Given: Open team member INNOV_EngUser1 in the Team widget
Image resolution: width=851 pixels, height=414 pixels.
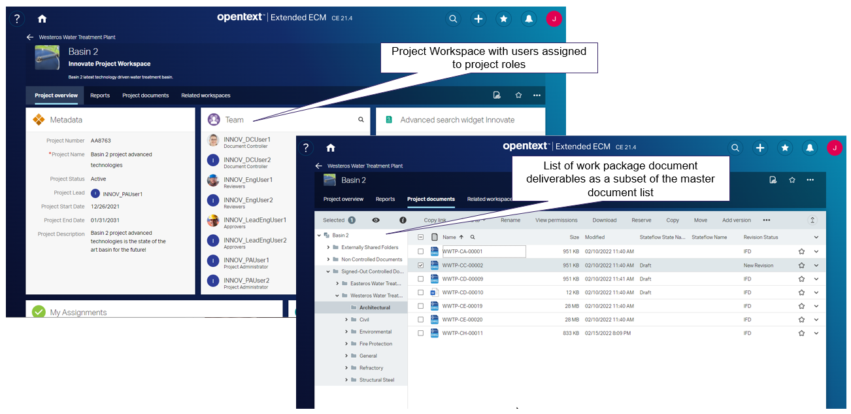Looking at the screenshot, I should [x=248, y=180].
